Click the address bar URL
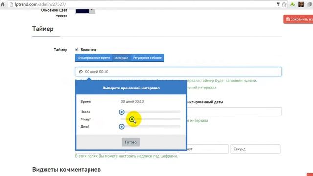 point(40,4)
